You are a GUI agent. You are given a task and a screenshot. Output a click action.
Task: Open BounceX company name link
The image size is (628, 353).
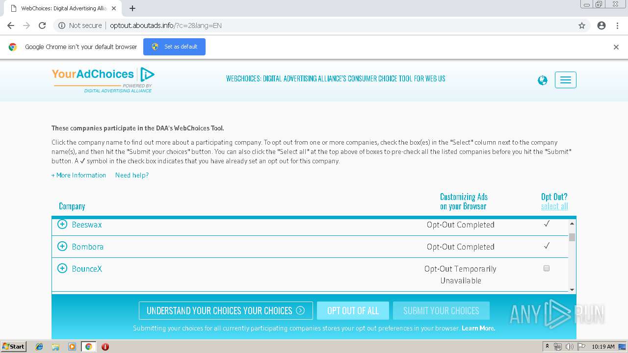pos(87,269)
